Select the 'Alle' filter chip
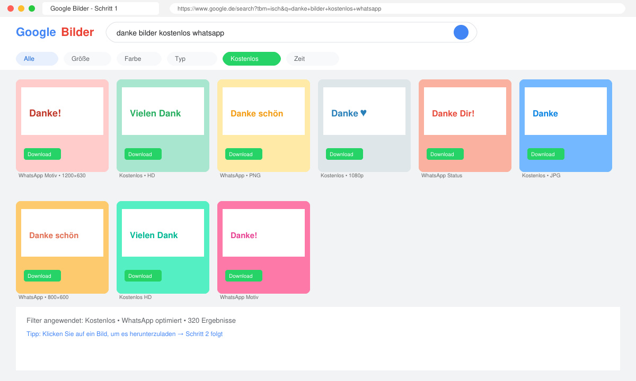Screen dimensions: 636x381 (x=37, y=59)
